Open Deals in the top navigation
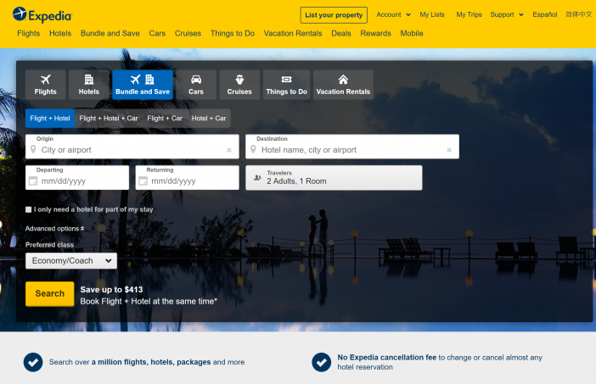The width and height of the screenshot is (596, 384). pyautogui.click(x=341, y=33)
